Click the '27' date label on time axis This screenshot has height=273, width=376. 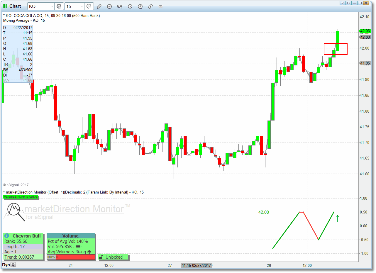pos(170,265)
